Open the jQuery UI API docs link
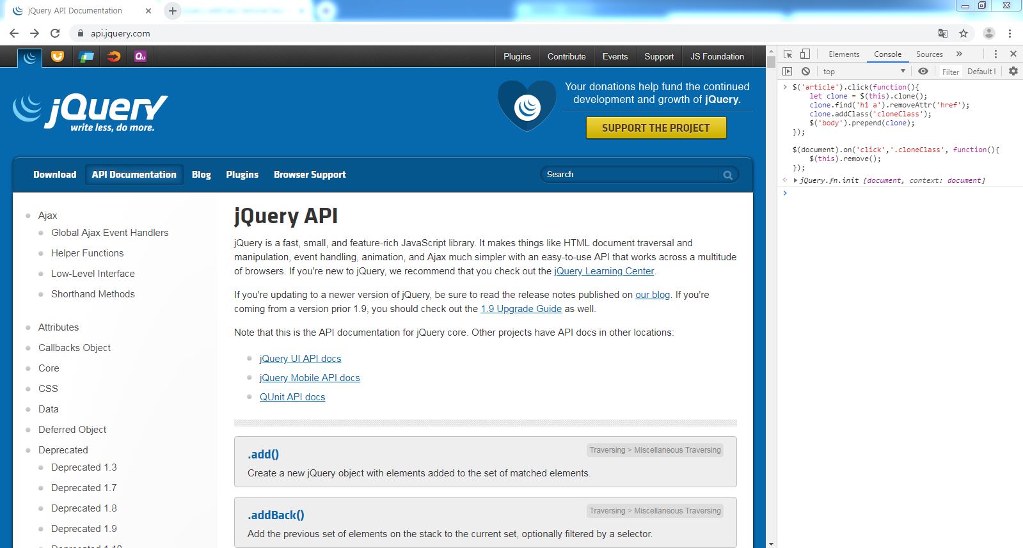The height and width of the screenshot is (548, 1023). click(x=300, y=359)
